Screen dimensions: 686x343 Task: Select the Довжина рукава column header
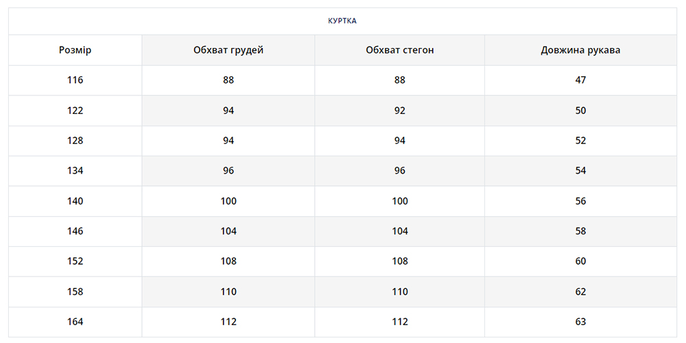pyautogui.click(x=580, y=50)
